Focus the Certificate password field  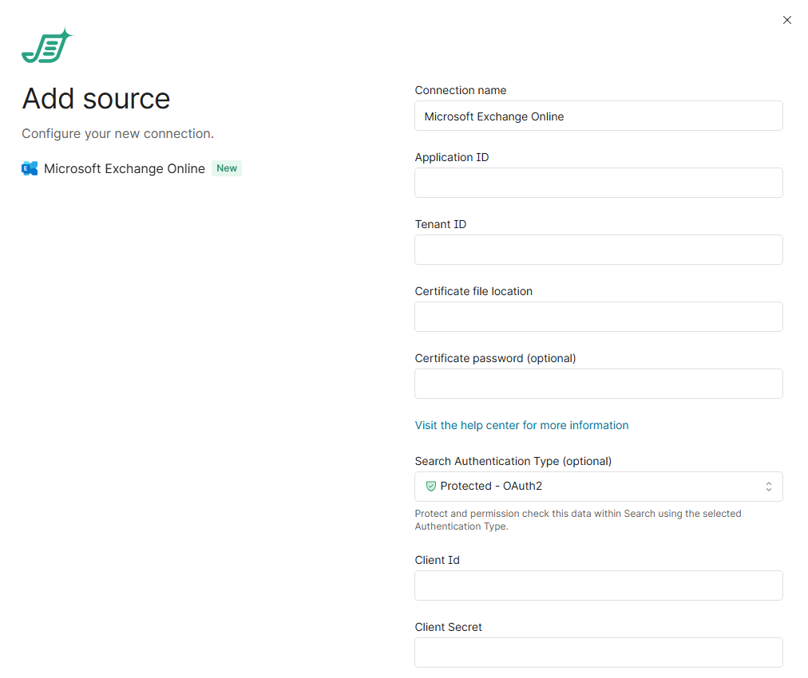pyautogui.click(x=597, y=384)
